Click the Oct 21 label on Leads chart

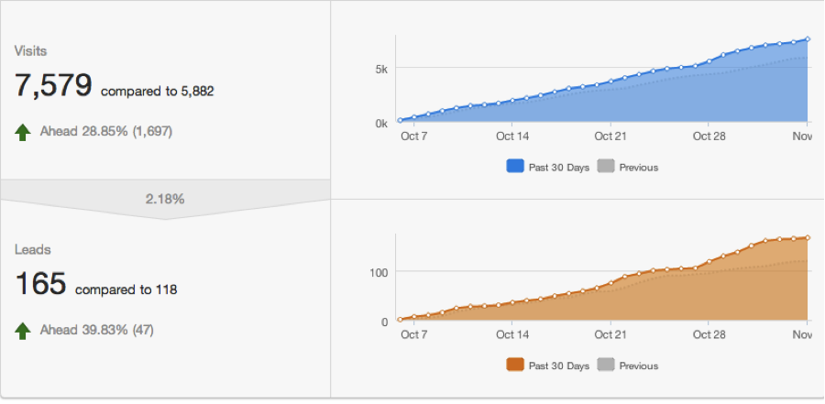coord(610,334)
